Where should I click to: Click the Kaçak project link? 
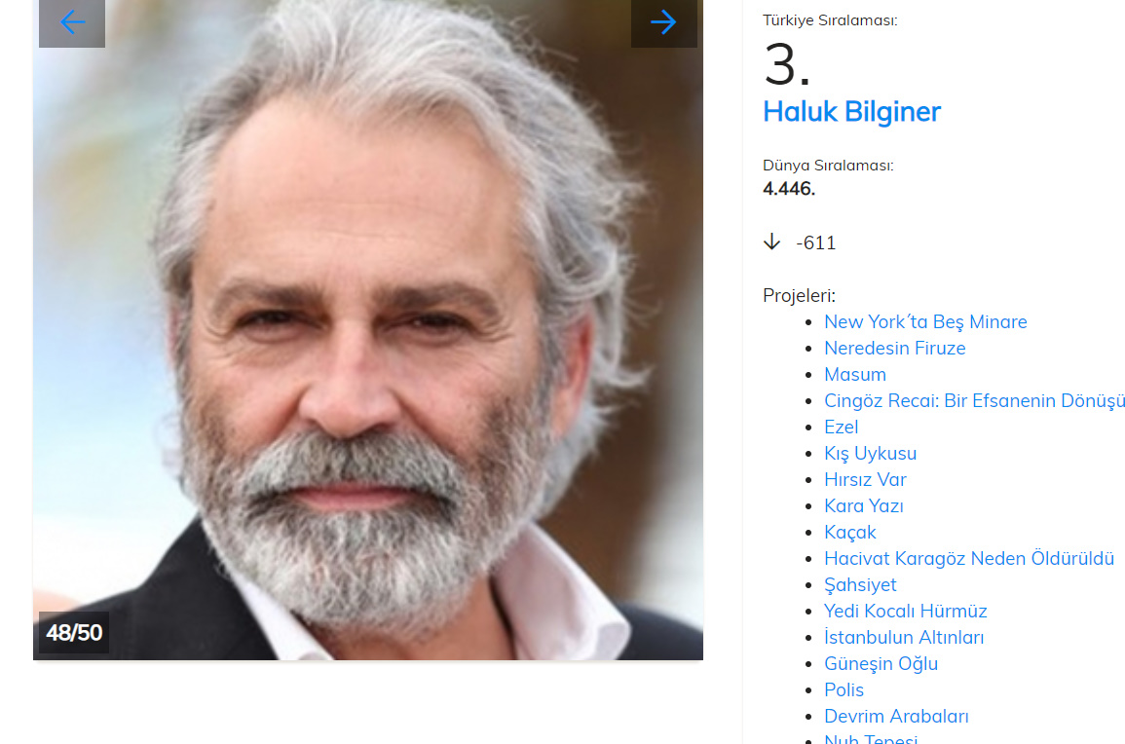(850, 533)
